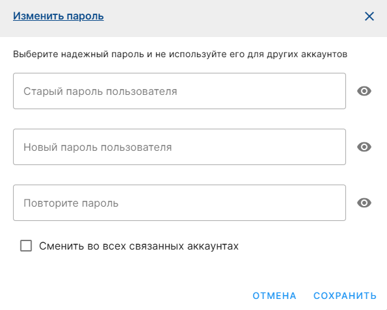
Task: Reveal the new password with eye icon
Action: click(364, 147)
